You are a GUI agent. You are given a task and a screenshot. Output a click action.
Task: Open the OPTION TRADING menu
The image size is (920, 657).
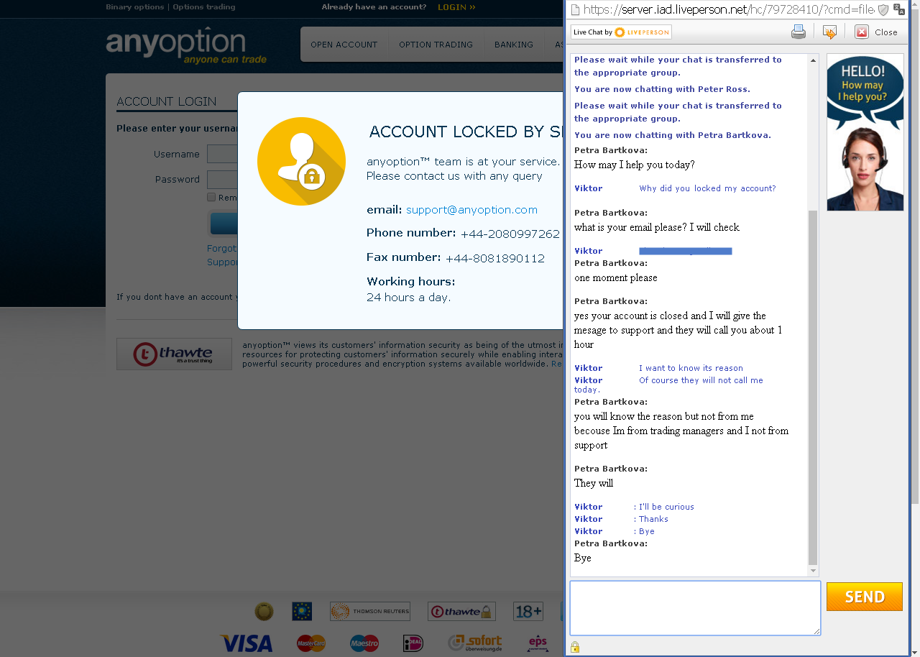[436, 45]
